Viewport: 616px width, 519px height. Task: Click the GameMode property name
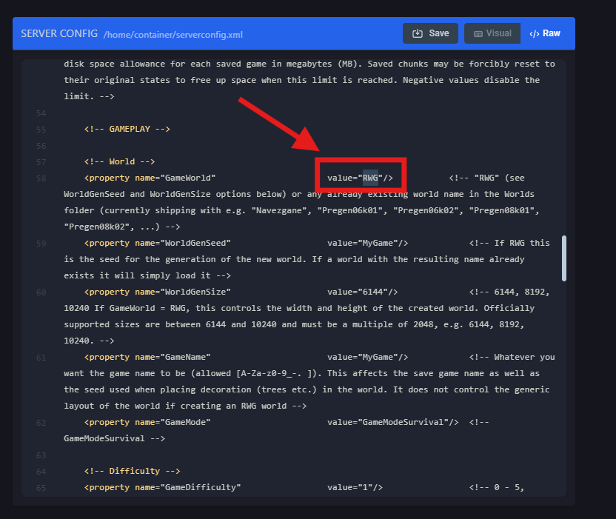click(185, 422)
